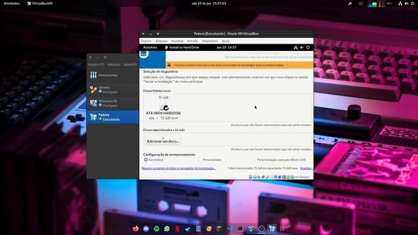Click Install to Hard Drive in guest top bar

point(182,48)
